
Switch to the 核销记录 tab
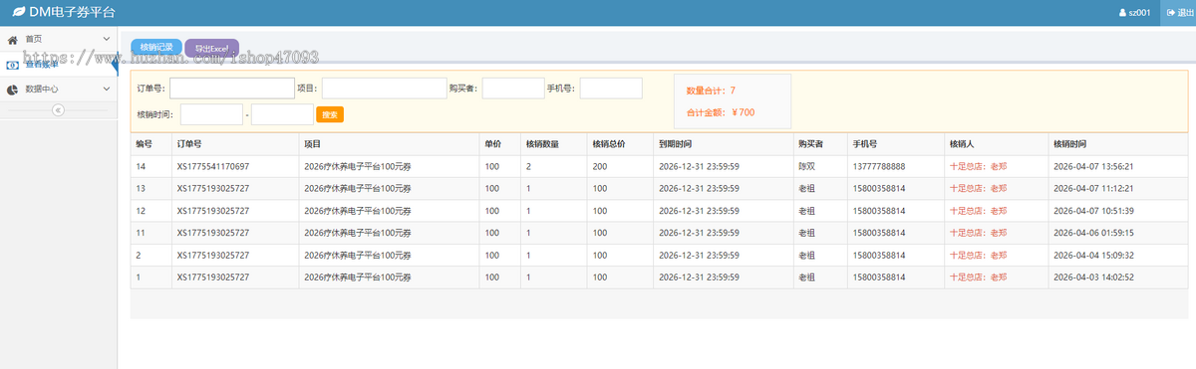click(156, 48)
